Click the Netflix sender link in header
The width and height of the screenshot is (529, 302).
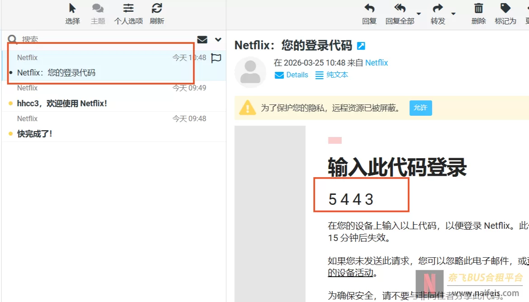[x=377, y=63]
